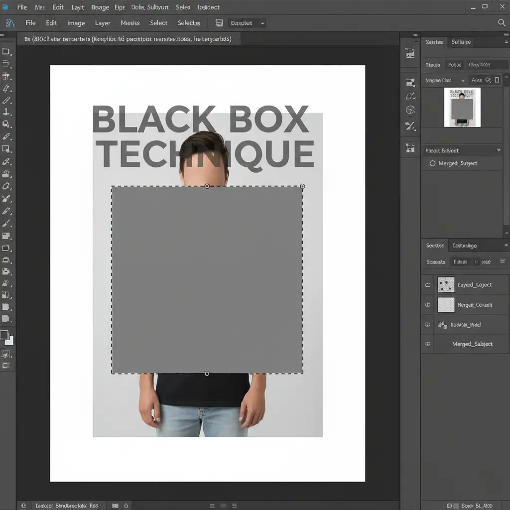Switch to the Sellaige tab
This screenshot has height=510, width=510.
pos(461,42)
